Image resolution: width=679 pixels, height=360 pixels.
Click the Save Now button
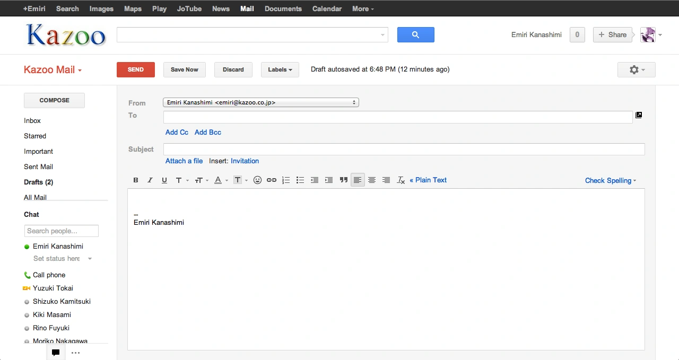pyautogui.click(x=185, y=69)
